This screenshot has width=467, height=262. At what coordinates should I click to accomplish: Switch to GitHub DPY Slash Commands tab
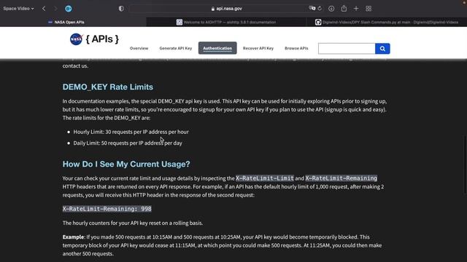[x=387, y=22]
